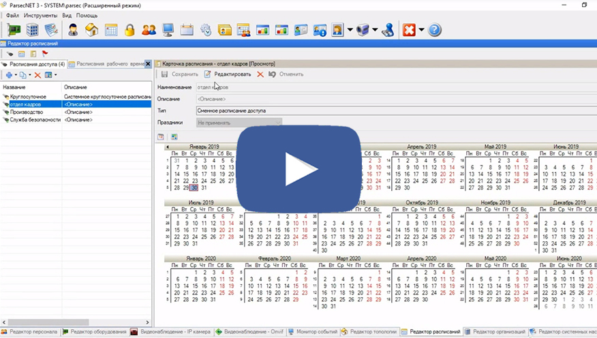Open the calendar grid schedule icon
This screenshot has height=338, width=597.
pos(111,30)
